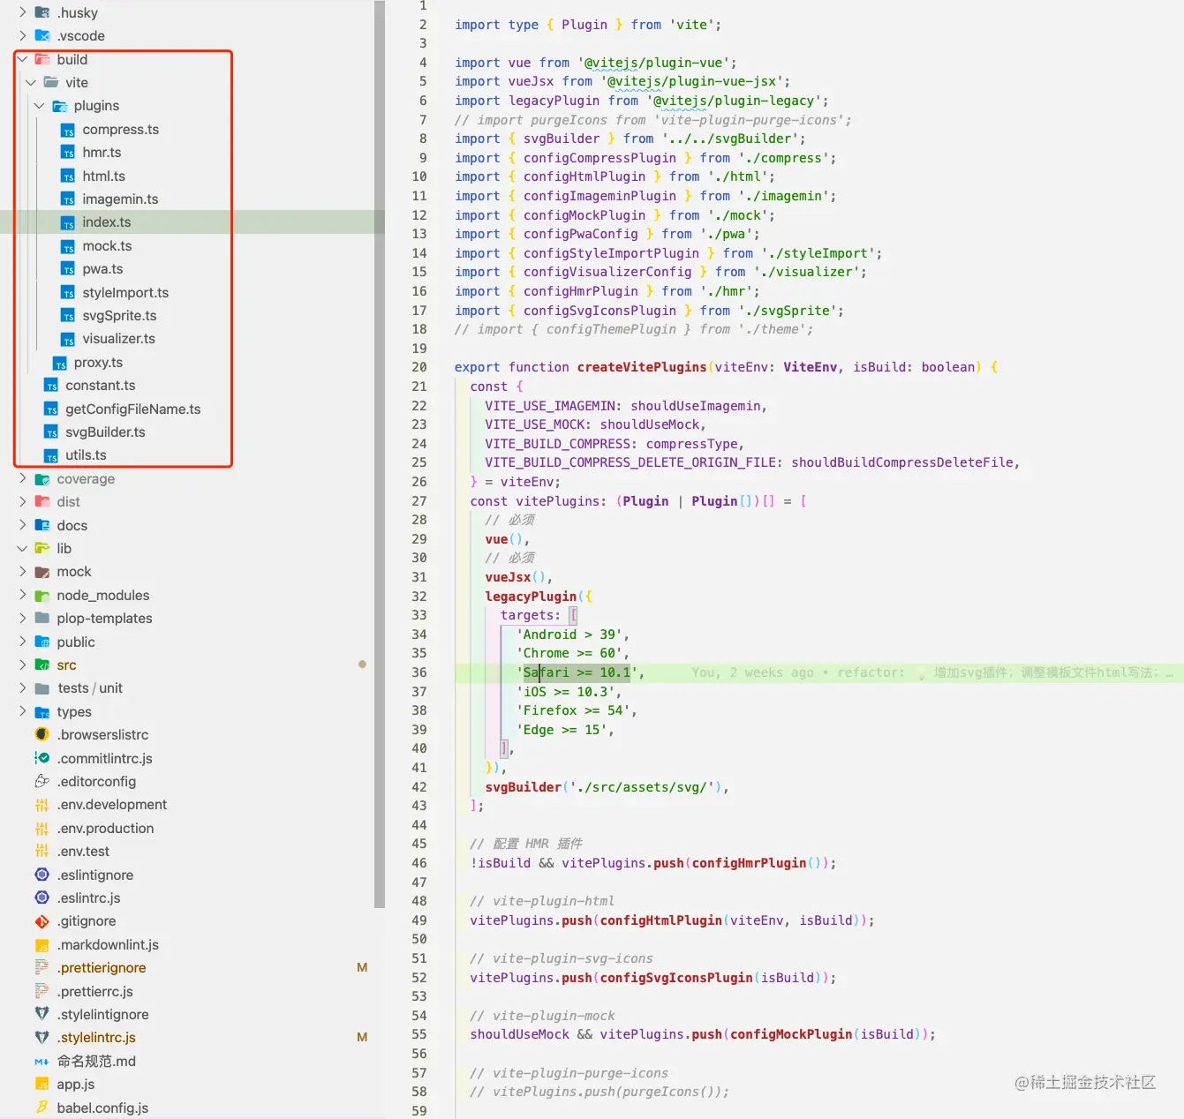Click the .stylelintrc.js file icon
The height and width of the screenshot is (1119, 1184).
41,1037
